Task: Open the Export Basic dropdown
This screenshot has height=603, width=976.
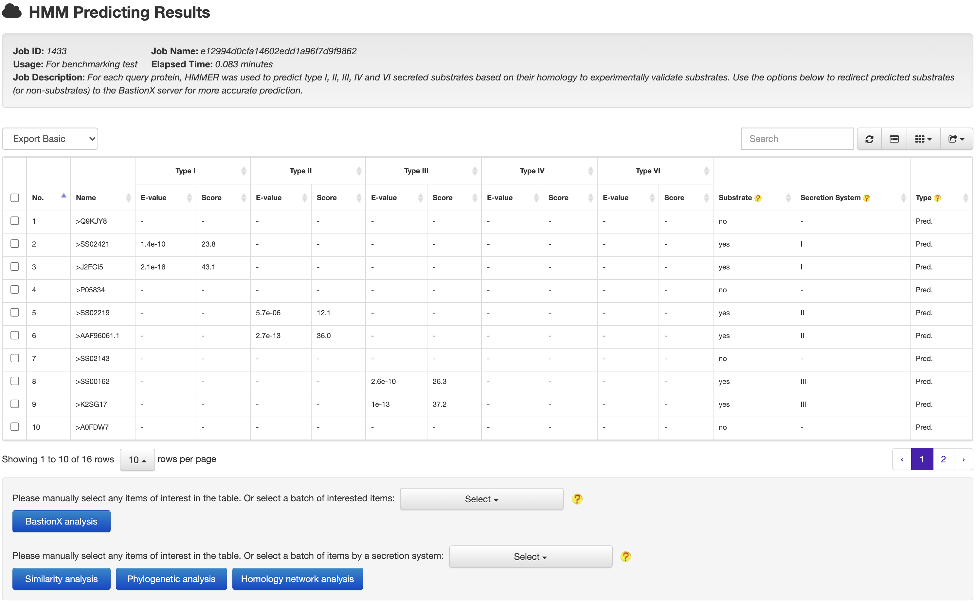Action: 50,139
